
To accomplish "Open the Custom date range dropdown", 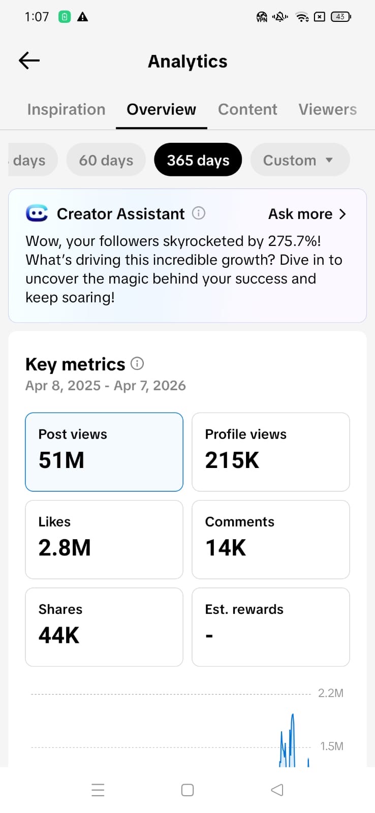I will coord(299,160).
